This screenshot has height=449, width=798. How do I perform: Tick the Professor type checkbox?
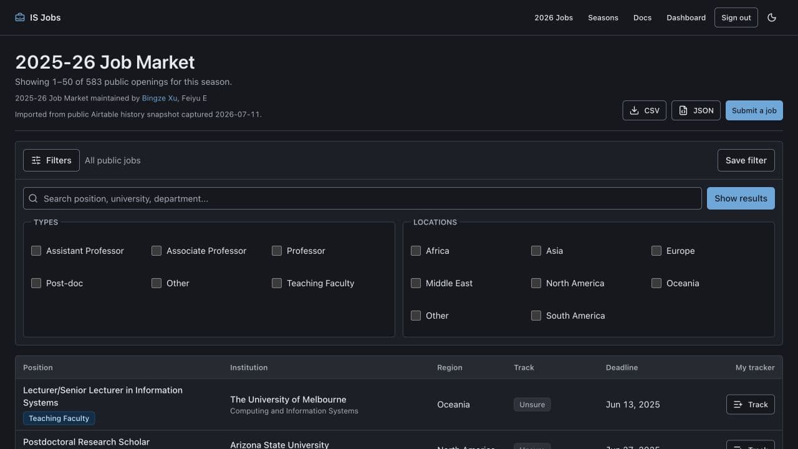tap(277, 251)
